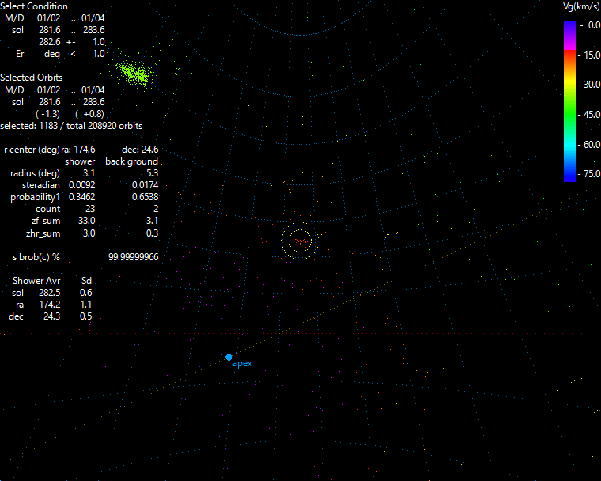Click 'selected: 1183 / total 208920 orbits' text
The width and height of the screenshot is (601, 481).
click(x=71, y=126)
